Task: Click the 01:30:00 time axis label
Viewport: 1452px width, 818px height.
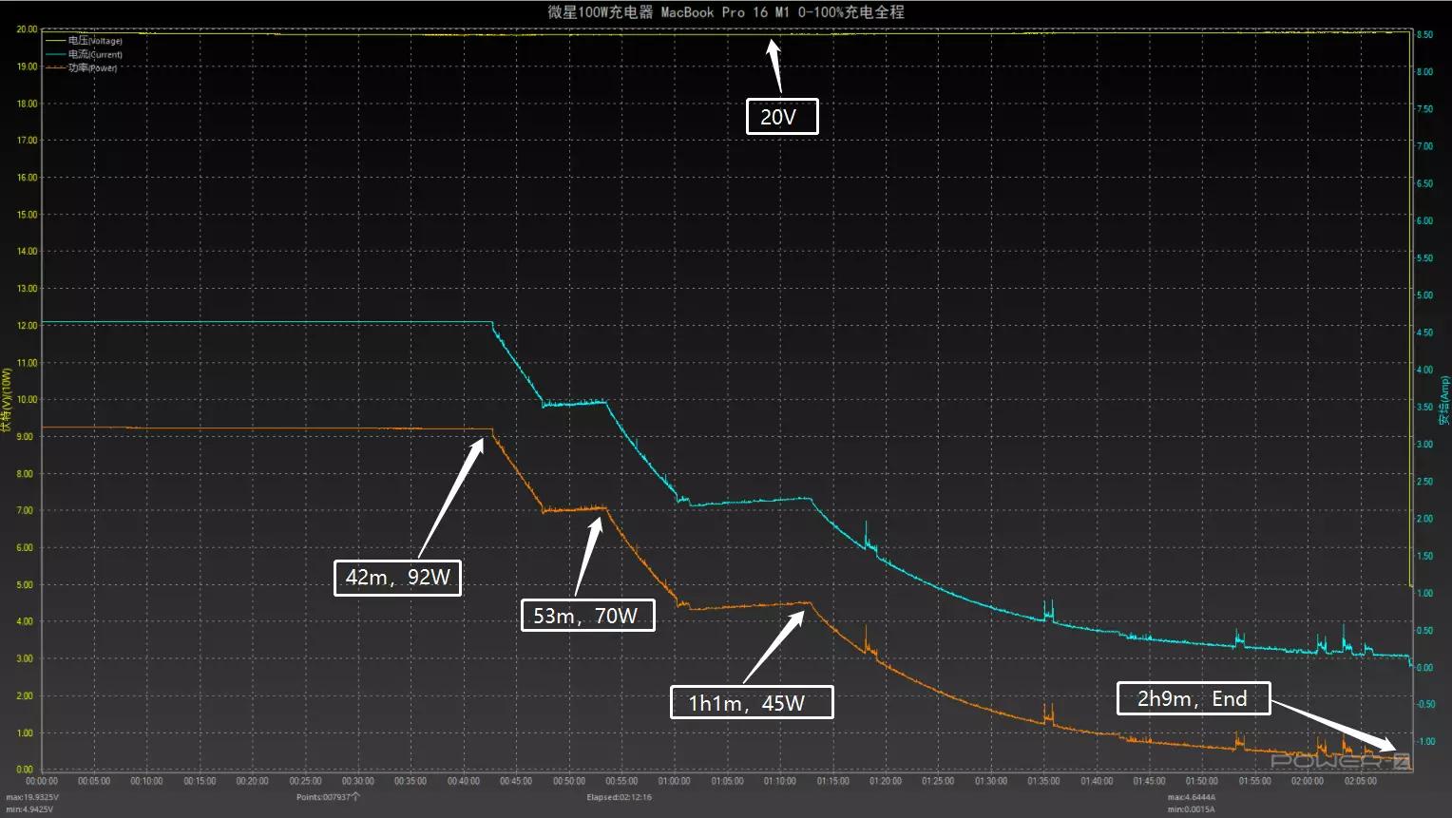Action: 991,781
